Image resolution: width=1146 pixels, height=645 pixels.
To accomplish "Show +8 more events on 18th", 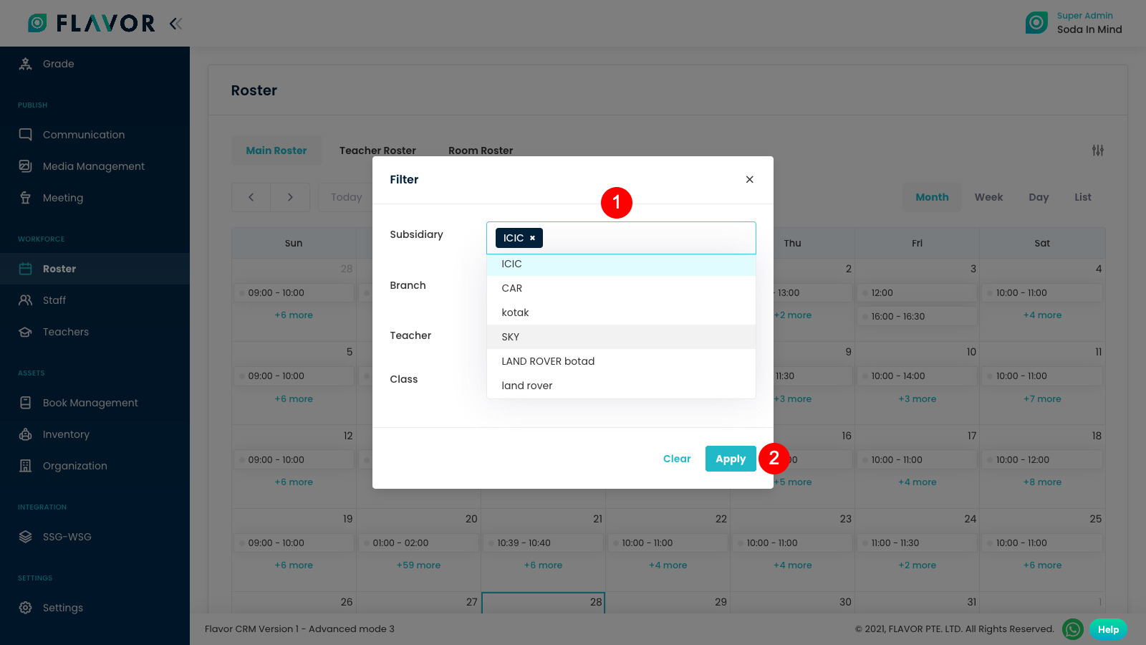I will pos(1042,482).
